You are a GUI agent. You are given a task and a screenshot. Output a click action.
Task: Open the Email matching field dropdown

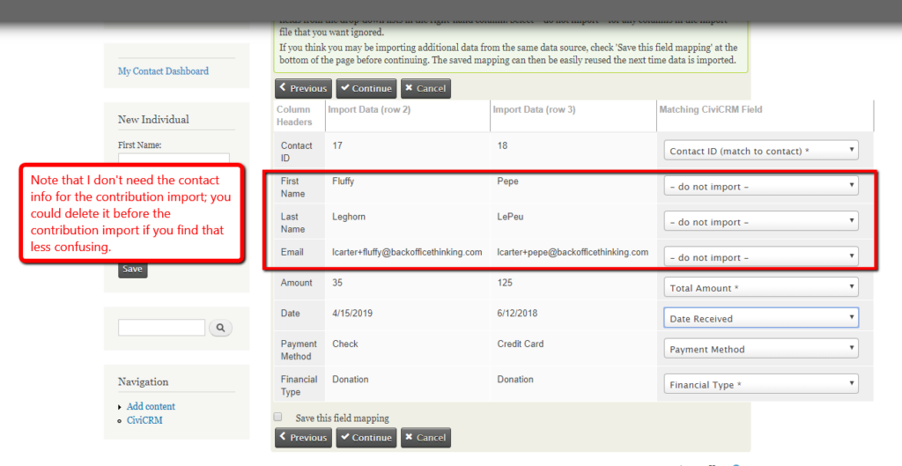coord(761,257)
